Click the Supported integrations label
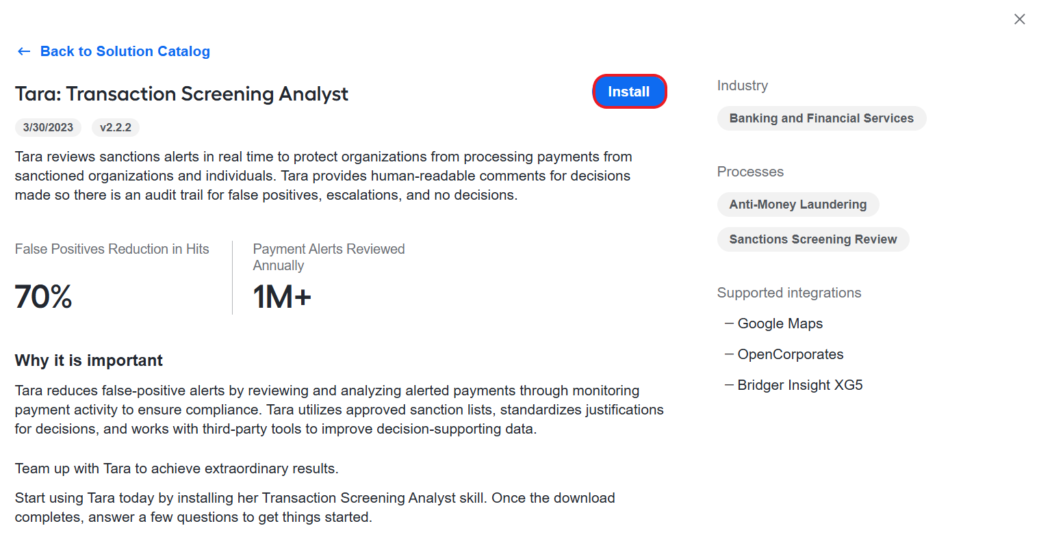Viewport: 1039px width, 541px height. tap(789, 293)
